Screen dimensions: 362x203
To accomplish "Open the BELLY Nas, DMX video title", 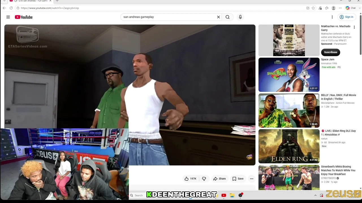I will [x=339, y=97].
